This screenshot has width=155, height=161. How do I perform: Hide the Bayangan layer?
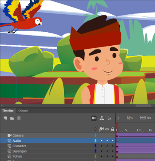[107, 151]
